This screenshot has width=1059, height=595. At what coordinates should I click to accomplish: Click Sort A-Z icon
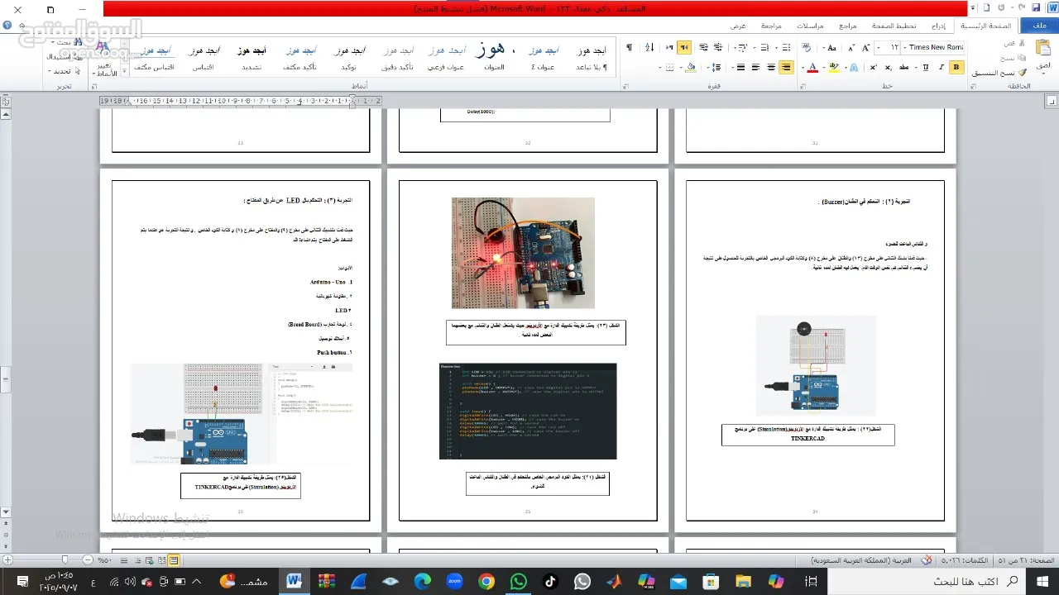coord(649,47)
